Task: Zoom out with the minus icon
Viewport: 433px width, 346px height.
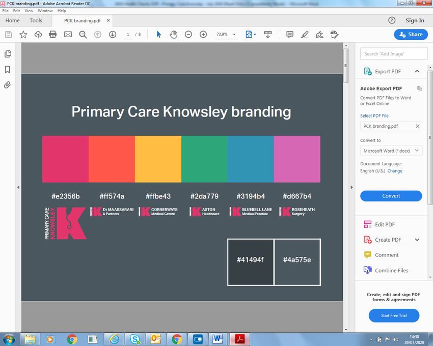Action: 188,35
